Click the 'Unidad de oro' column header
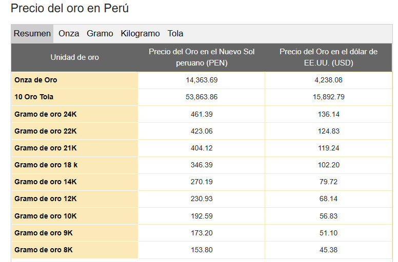Viewport: 398px width, 262px height. 75,57
